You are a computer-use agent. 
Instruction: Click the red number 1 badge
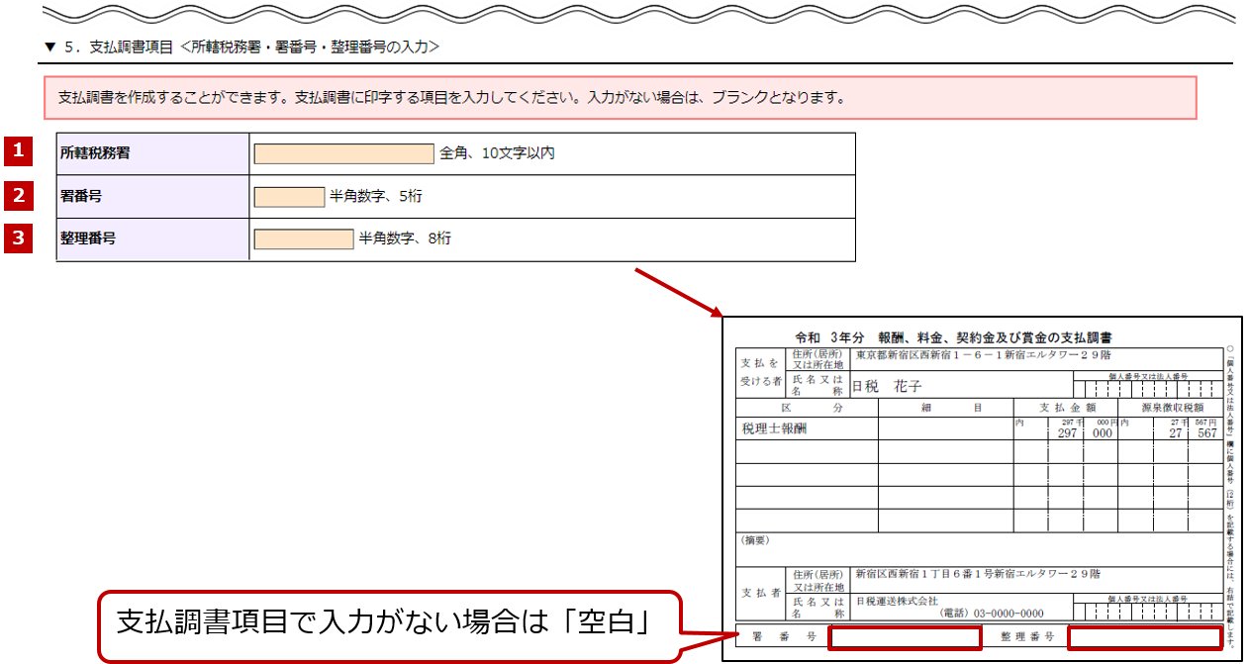pyautogui.click(x=17, y=151)
